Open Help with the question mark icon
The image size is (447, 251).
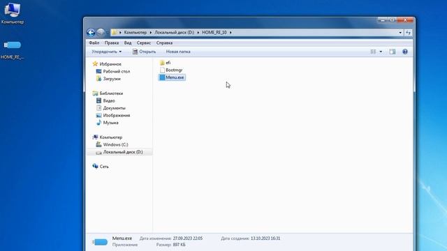tap(405, 52)
